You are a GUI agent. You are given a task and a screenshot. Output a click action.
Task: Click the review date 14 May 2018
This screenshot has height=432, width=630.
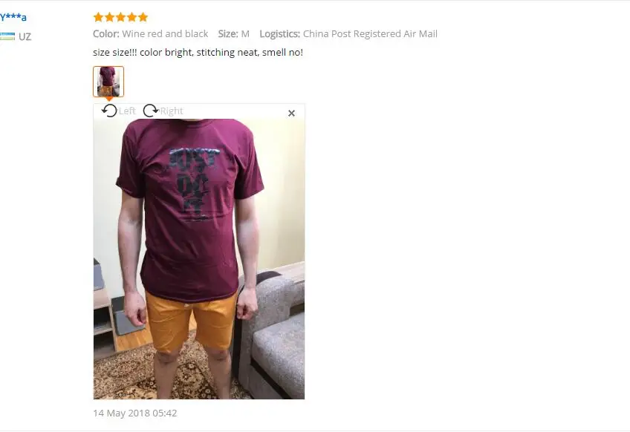point(135,413)
